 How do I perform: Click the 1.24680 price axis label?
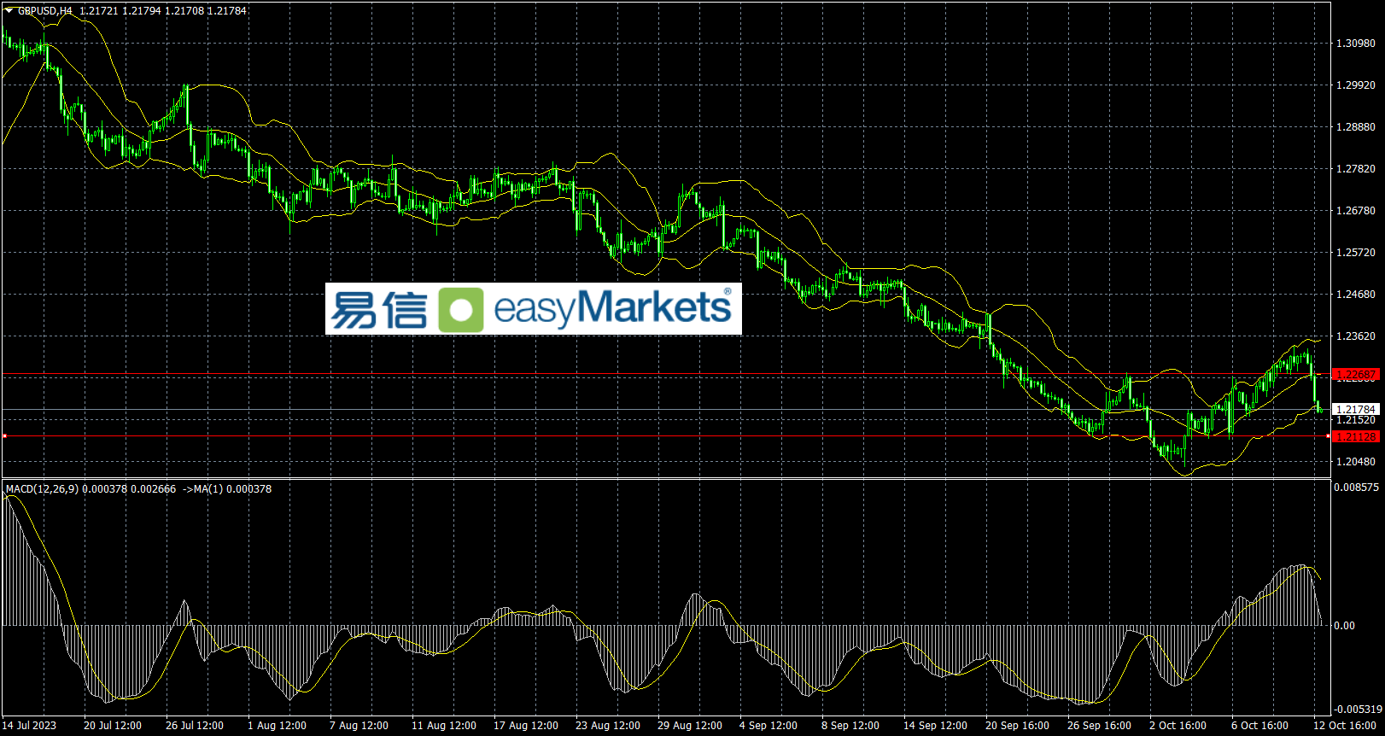pos(1356,295)
